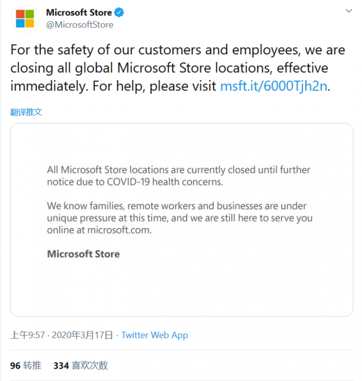This screenshot has height=381, width=362.
Task: Click 翻译推文 to translate the tweet
Action: click(26, 112)
